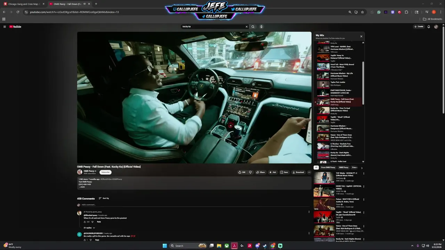Share the video
The width and height of the screenshot is (445, 250).
[260, 172]
